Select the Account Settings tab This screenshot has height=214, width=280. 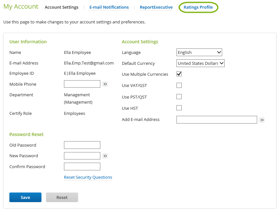tap(61, 7)
